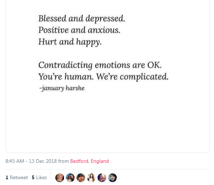Open the third avatar with dark hat

[81, 178]
